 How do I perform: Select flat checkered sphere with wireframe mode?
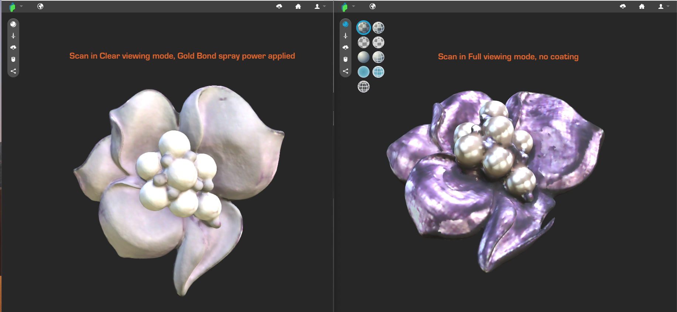378,42
